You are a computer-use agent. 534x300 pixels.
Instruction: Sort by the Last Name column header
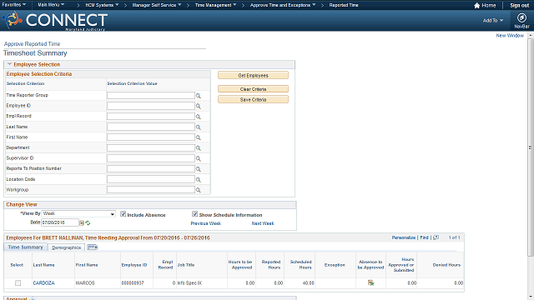43,265
